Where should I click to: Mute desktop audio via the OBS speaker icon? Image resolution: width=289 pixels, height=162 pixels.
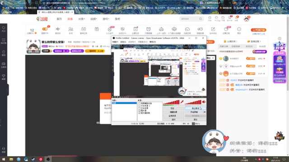(204, 102)
